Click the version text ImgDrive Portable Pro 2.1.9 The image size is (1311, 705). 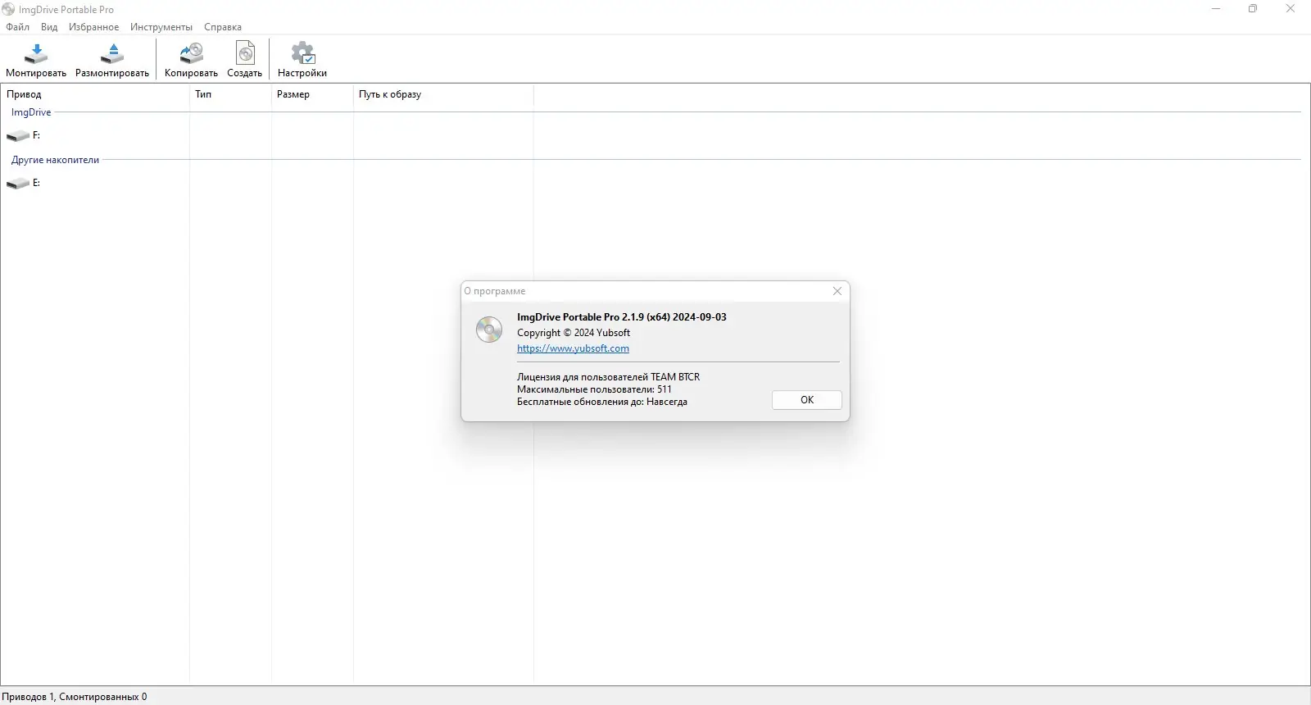[x=622, y=317]
